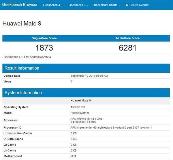This screenshot has width=173, height=160.
Task: Click the Geekbench 4.1.1 for Android AArch64 text
Action: coord(27,57)
